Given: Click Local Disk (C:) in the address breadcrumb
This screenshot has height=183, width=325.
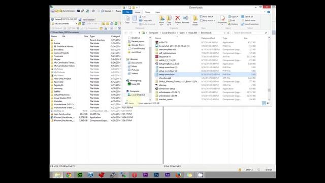Looking at the screenshot, I should [169, 33].
